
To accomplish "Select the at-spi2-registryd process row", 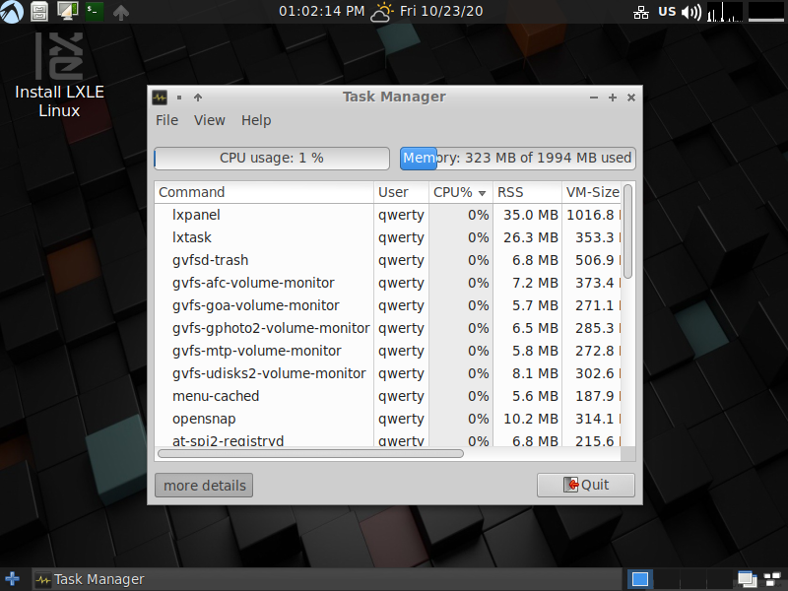I will (387, 439).
